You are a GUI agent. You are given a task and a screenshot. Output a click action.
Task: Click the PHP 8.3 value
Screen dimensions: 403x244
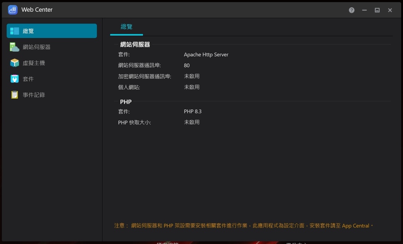pyautogui.click(x=193, y=111)
